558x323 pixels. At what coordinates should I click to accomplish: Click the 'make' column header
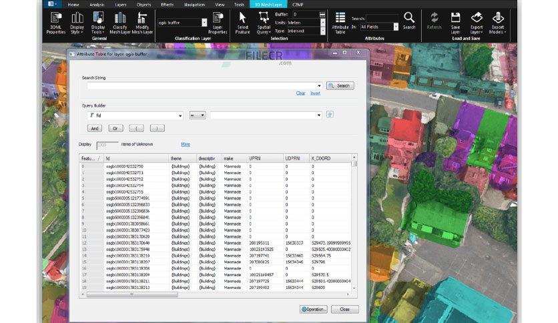coord(234,158)
